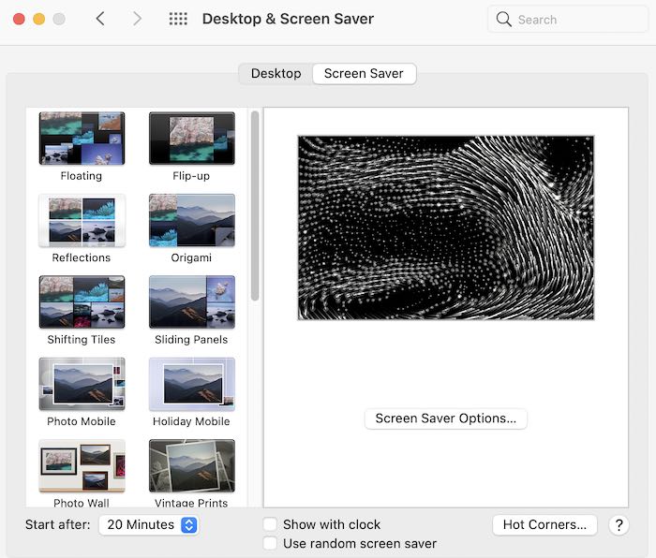Click the "Floating" label text

point(82,176)
